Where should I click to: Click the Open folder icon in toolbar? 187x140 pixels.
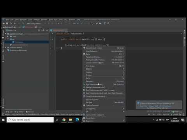pyautogui.click(x=4, y=23)
